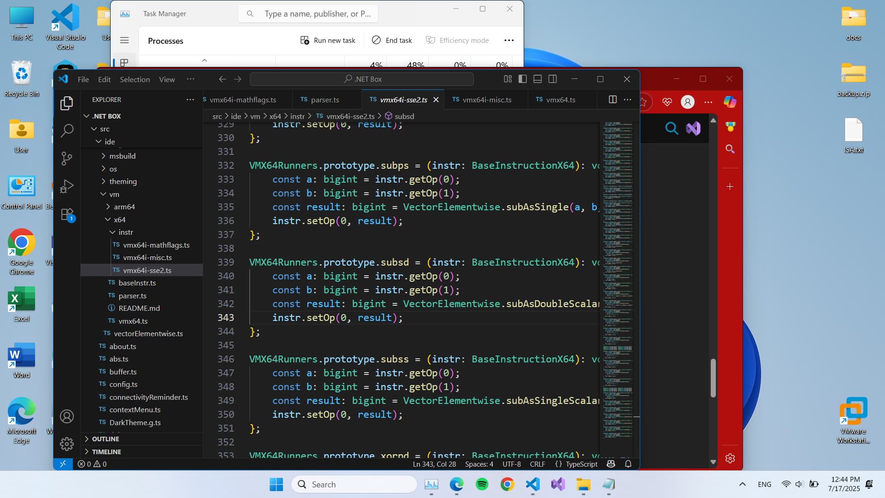Show hidden icons in system tray

click(x=742, y=484)
